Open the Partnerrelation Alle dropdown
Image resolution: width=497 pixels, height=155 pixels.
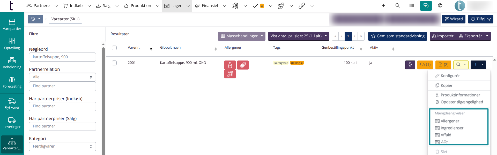pyautogui.click(x=62, y=77)
